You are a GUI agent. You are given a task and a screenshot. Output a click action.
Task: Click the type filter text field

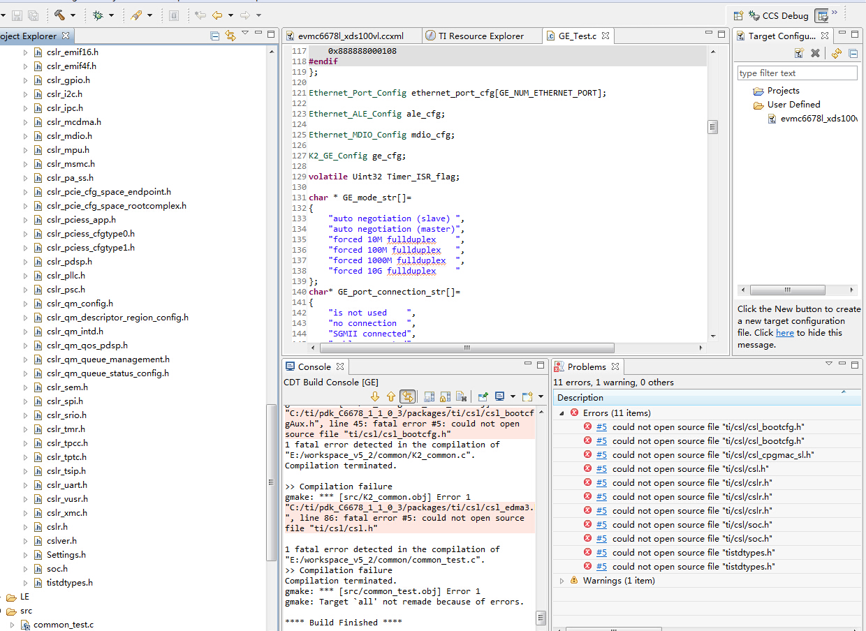pos(797,73)
